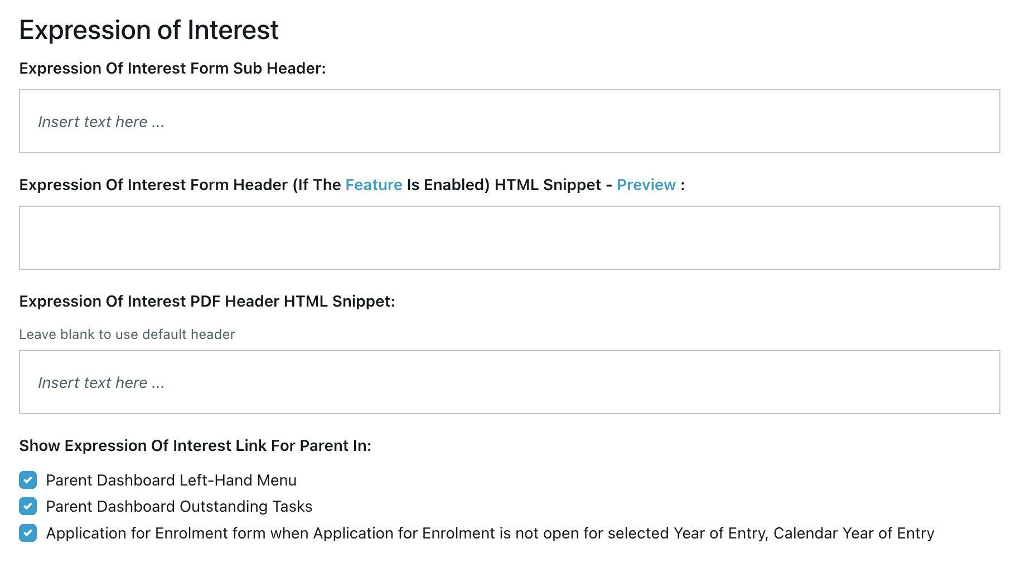This screenshot has height=563, width=1035.
Task: Open the Feature link in the Form Header label
Action: [374, 185]
